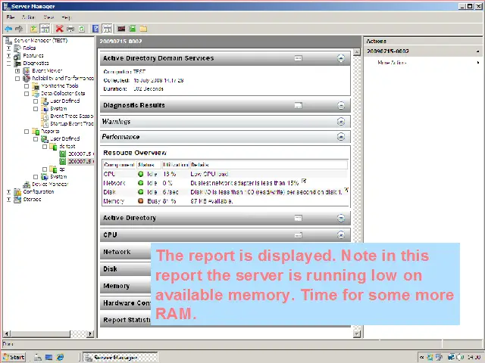Click the Memory link in Resource Overview
The width and height of the screenshot is (485, 363).
click(x=114, y=201)
